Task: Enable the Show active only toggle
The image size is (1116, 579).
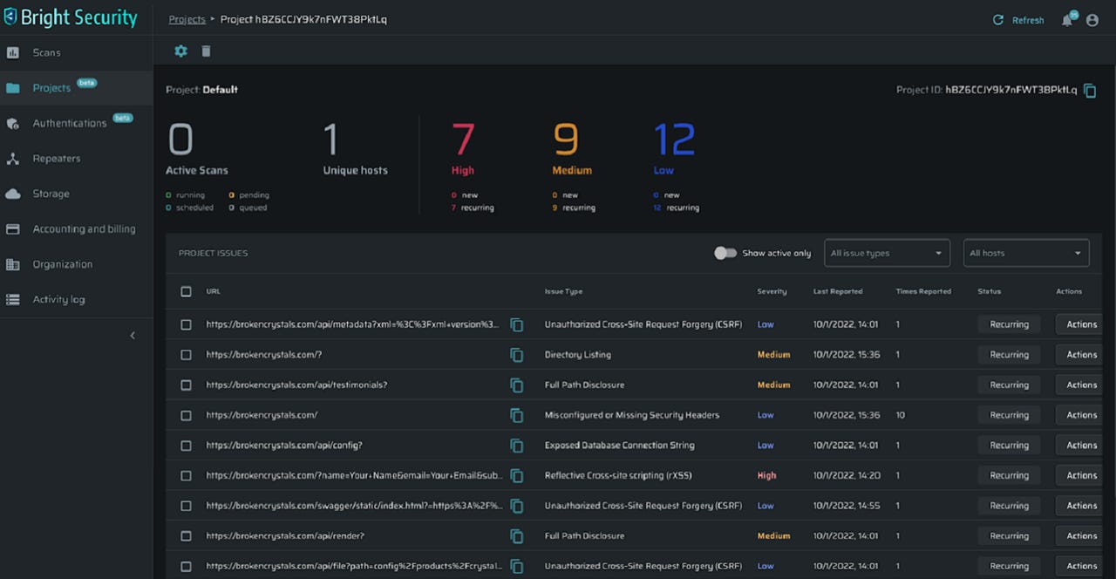Action: (726, 252)
